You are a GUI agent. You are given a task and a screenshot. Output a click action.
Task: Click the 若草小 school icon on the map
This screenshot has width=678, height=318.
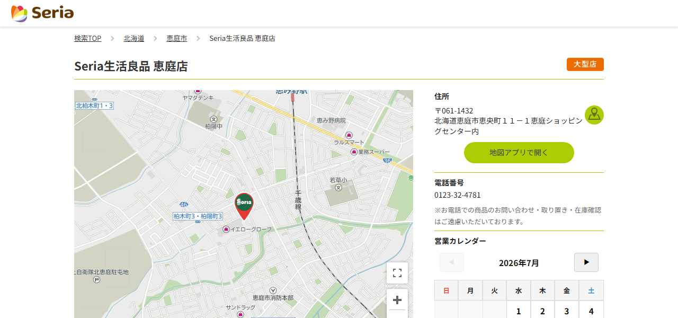pos(338,188)
